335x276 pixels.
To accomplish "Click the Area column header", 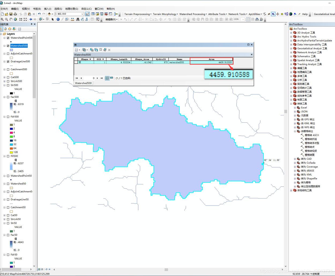I will 211,59.
